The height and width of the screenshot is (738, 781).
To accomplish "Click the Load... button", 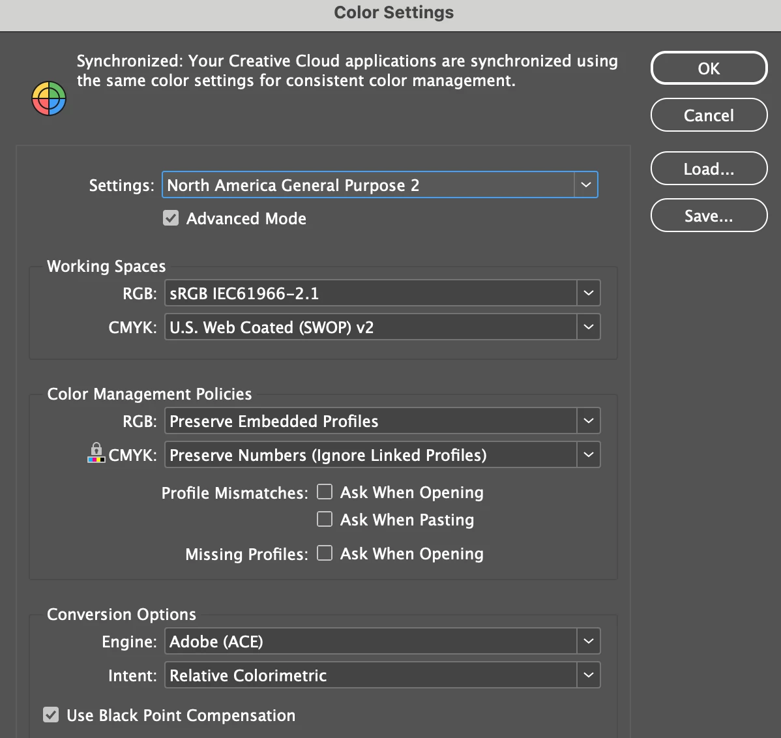I will point(709,169).
